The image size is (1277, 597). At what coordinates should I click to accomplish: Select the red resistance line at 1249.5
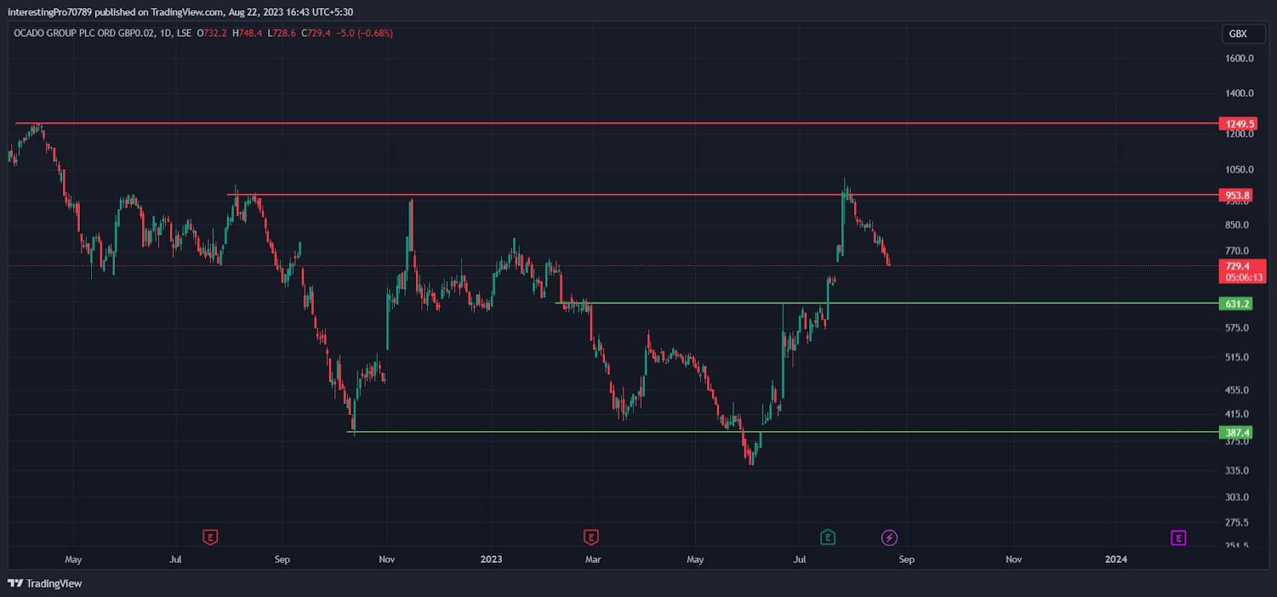(x=616, y=124)
